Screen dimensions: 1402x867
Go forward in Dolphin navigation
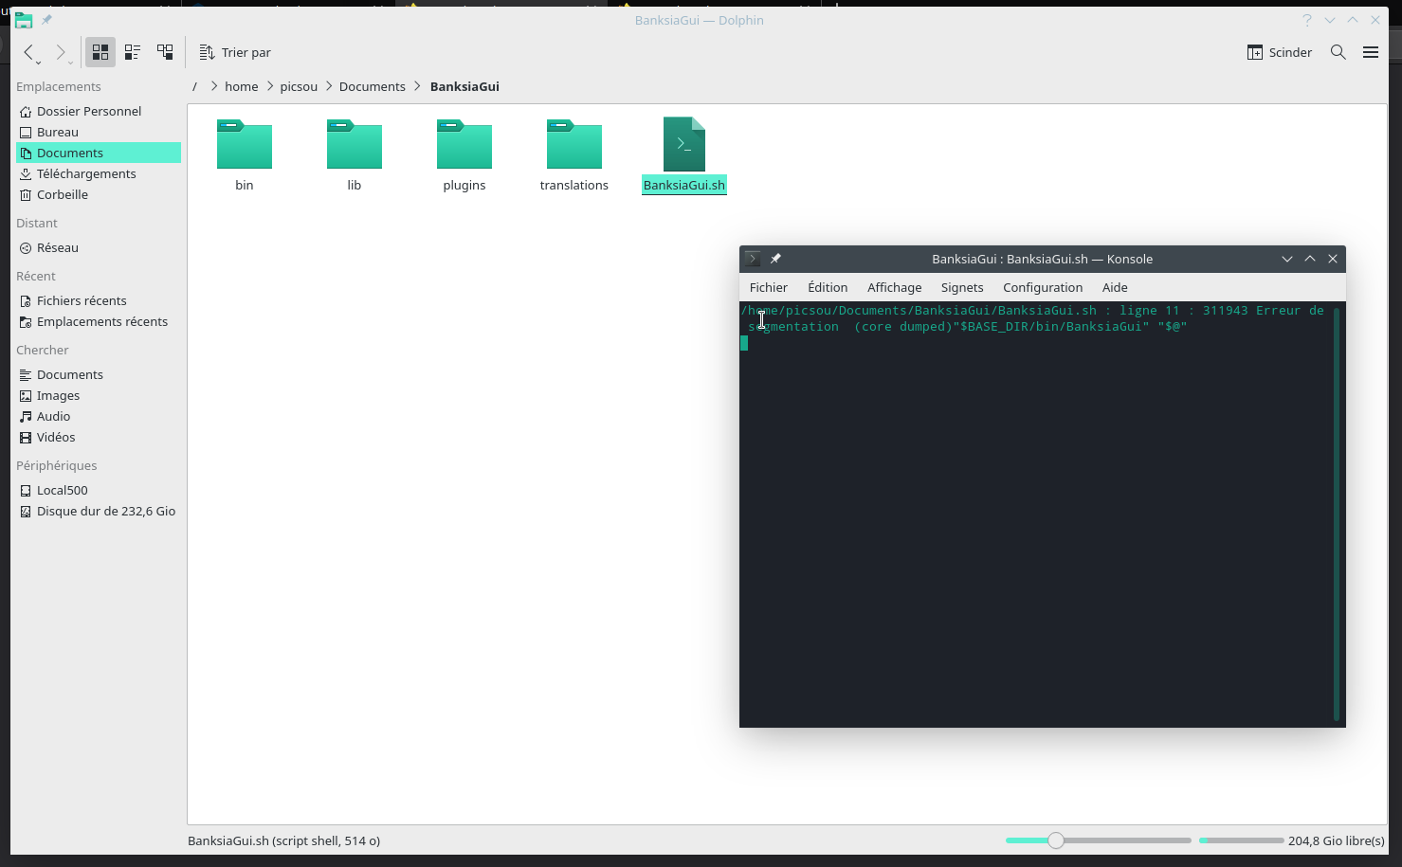[x=62, y=53]
